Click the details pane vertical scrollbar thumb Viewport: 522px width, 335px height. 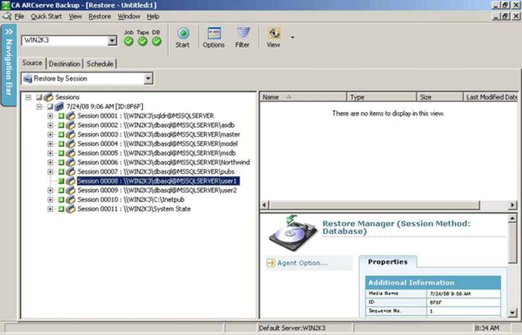tap(512, 242)
